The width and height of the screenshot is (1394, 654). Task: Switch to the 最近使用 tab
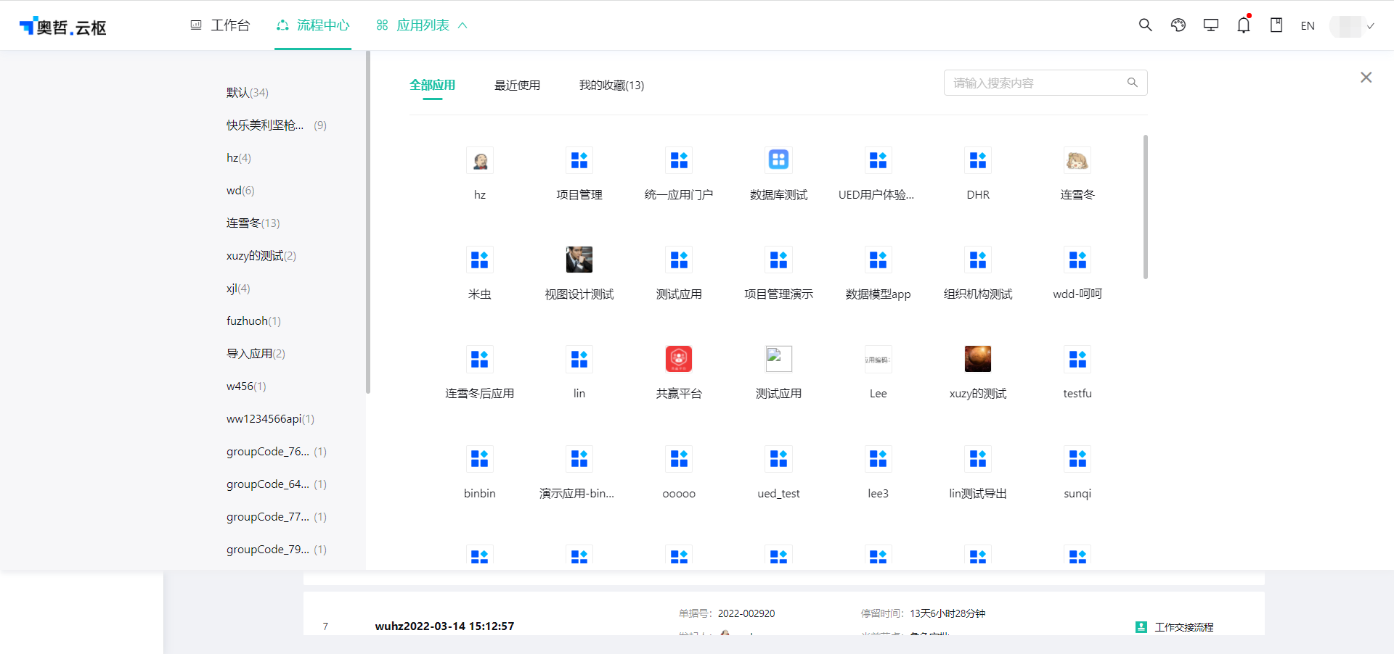(517, 86)
